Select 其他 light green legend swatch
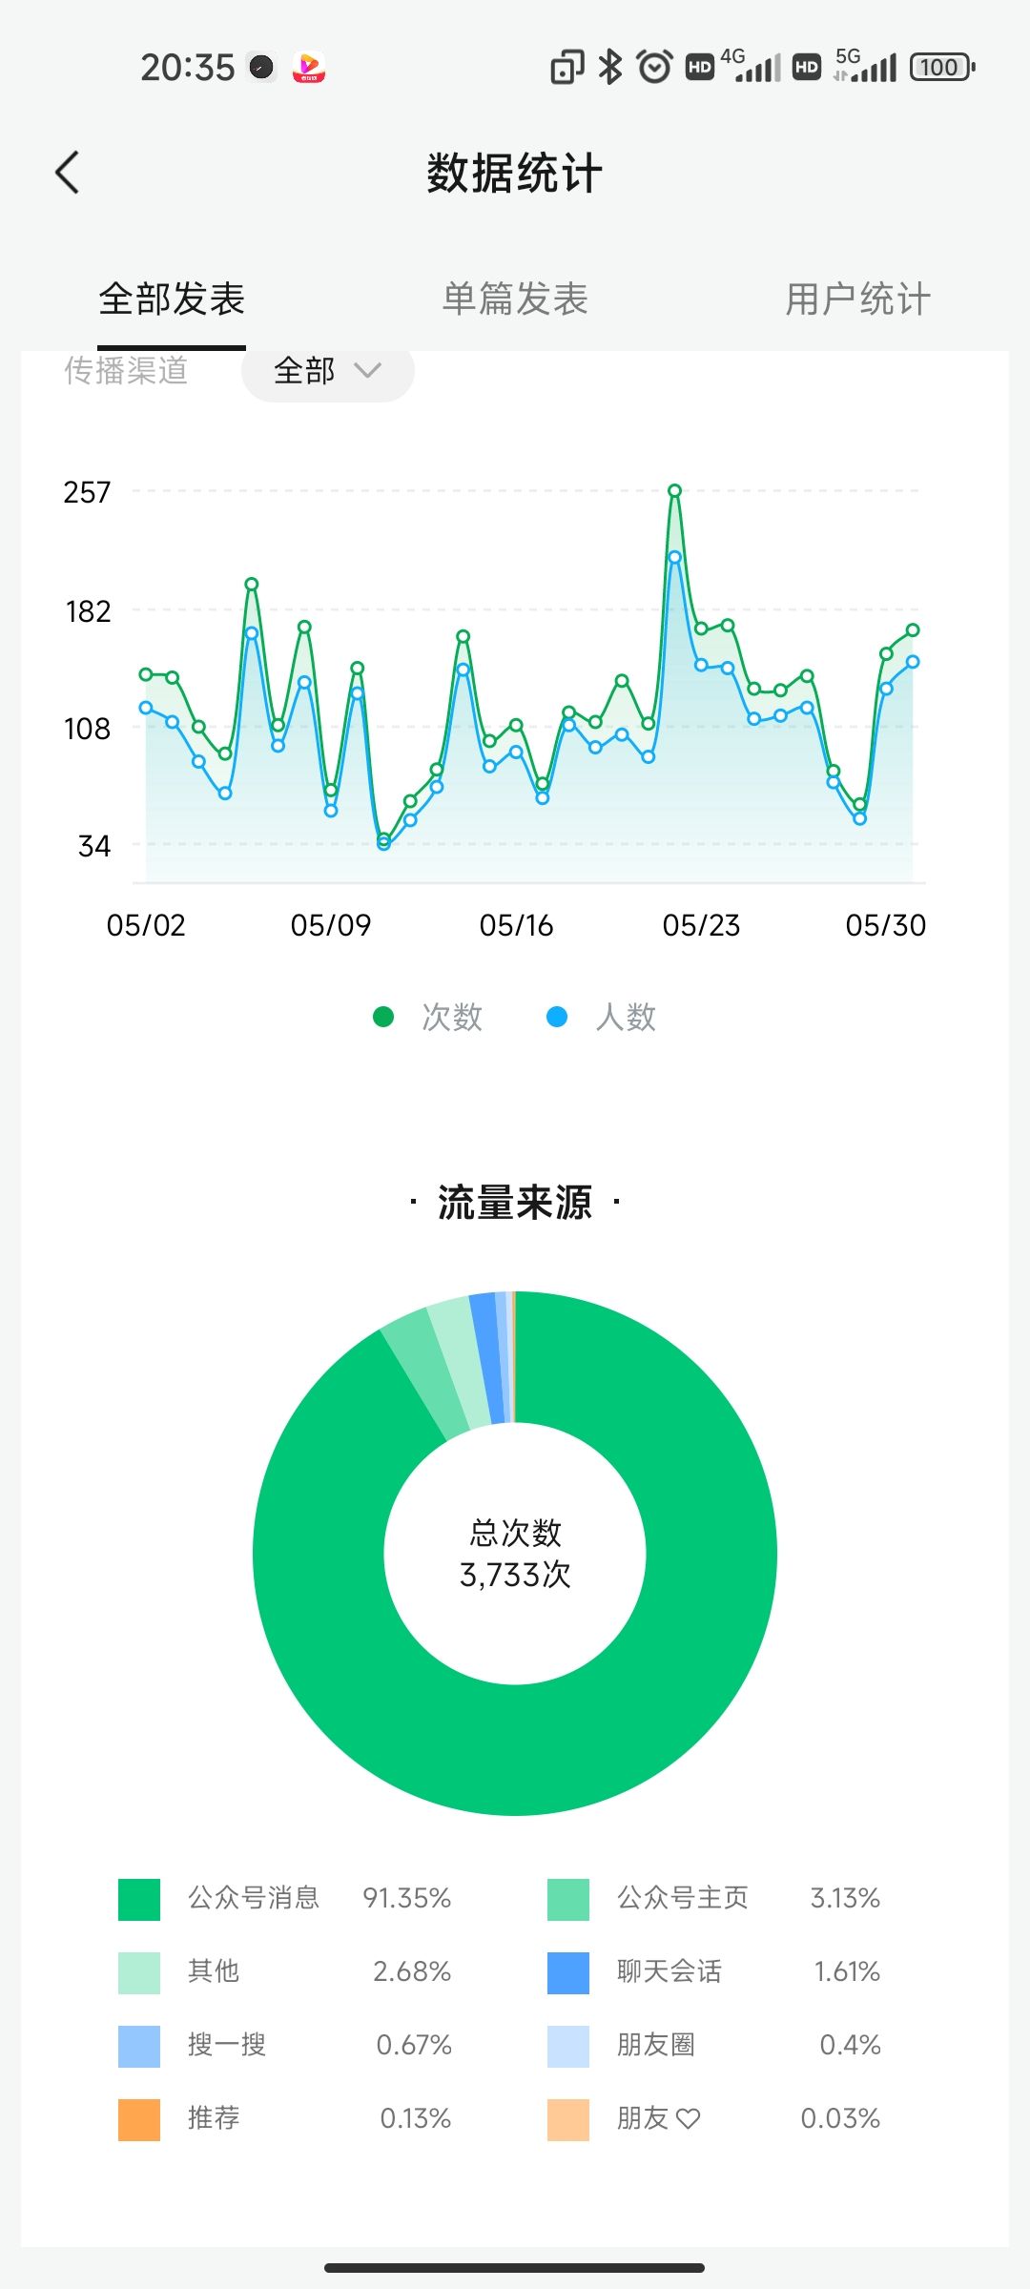Image resolution: width=1030 pixels, height=2289 pixels. [x=139, y=1972]
